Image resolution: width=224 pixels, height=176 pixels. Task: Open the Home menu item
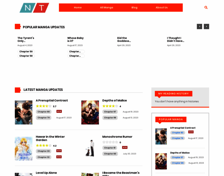click(x=78, y=8)
